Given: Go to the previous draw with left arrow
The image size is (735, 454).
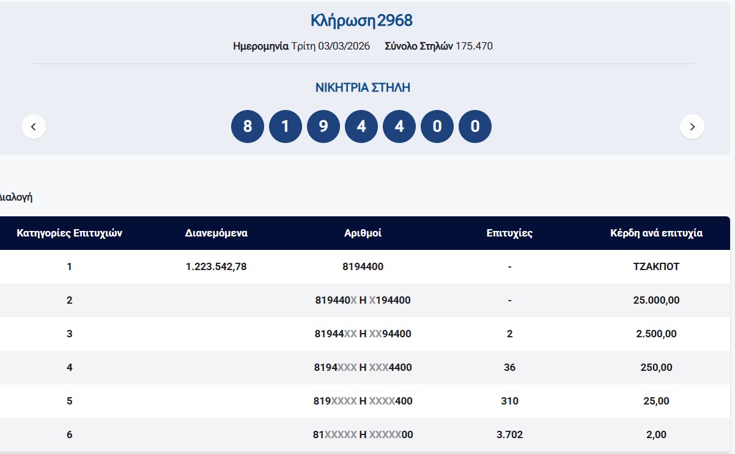Looking at the screenshot, I should tap(34, 126).
